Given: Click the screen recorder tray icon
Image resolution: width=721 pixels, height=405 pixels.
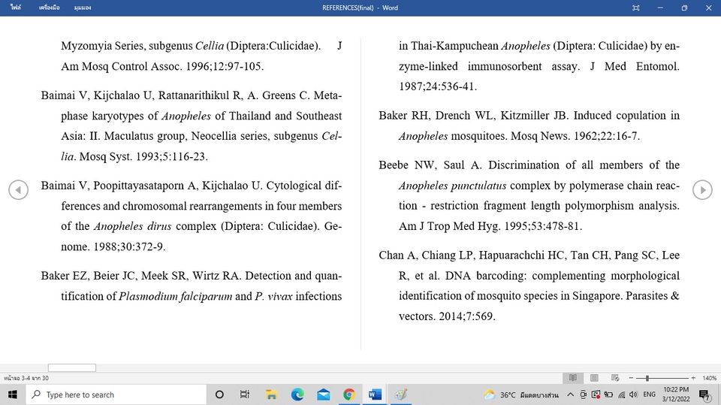Looking at the screenshot, I should coord(596,394).
